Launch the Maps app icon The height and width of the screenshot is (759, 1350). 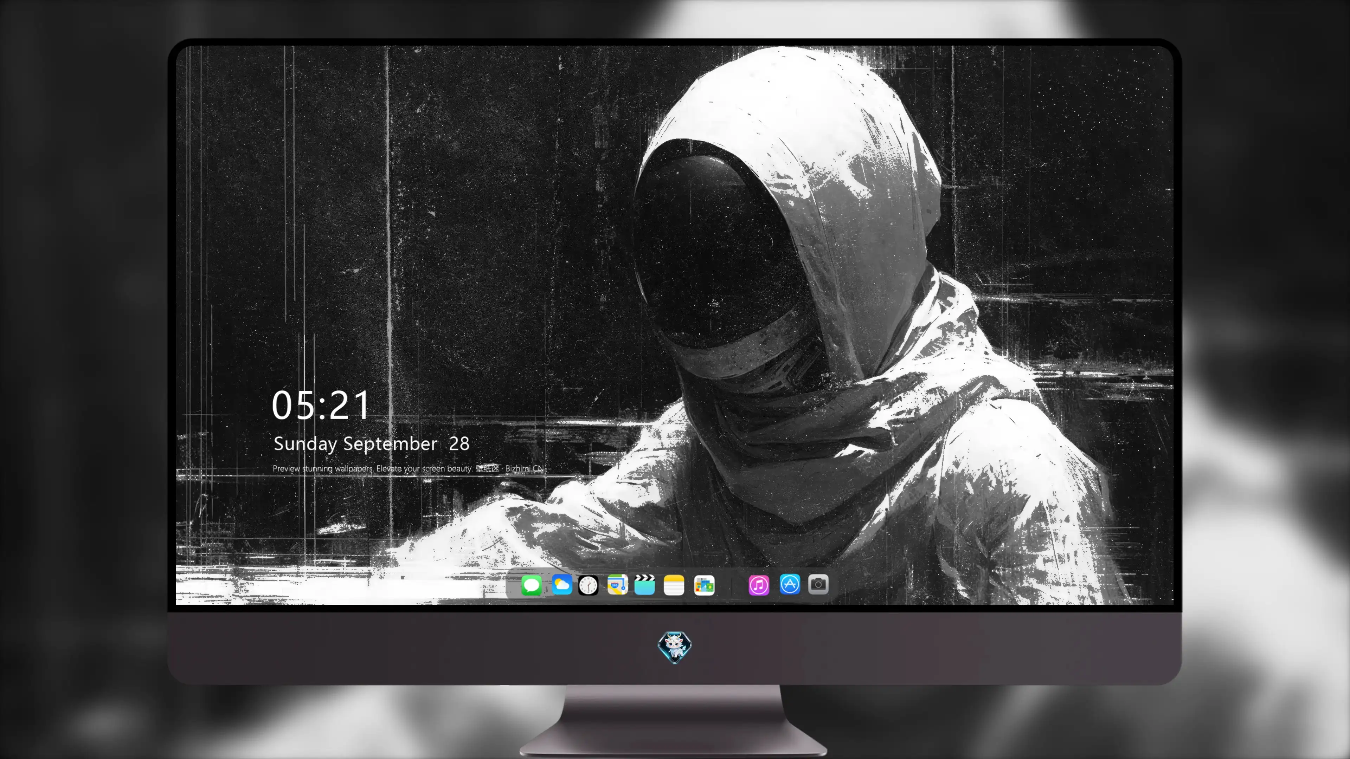click(x=617, y=585)
